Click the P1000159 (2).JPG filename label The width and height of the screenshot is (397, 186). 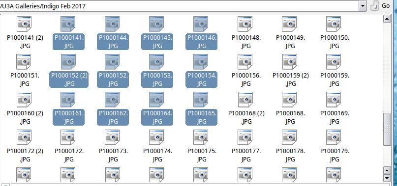coord(290,80)
